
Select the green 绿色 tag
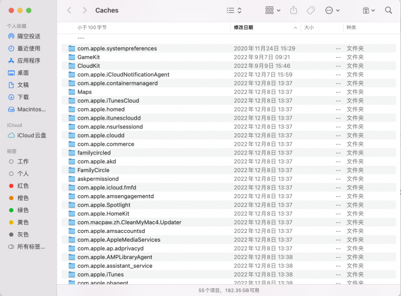(x=18, y=210)
